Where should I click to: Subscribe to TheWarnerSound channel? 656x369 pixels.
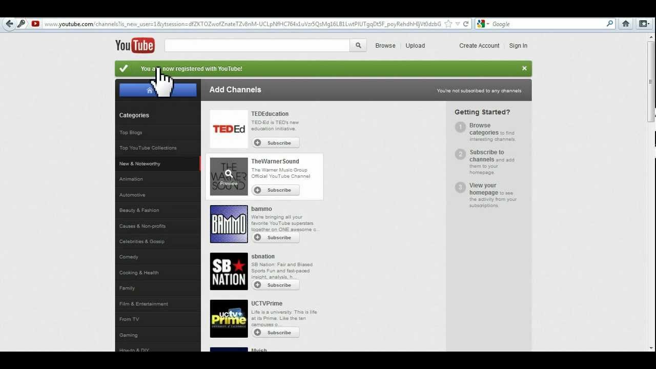coord(275,190)
